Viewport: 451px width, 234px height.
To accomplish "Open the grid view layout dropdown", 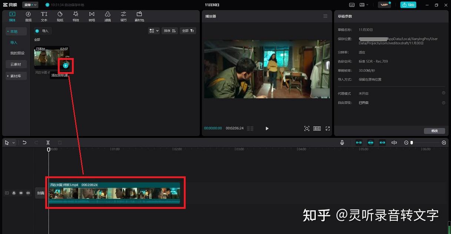I will (154, 31).
